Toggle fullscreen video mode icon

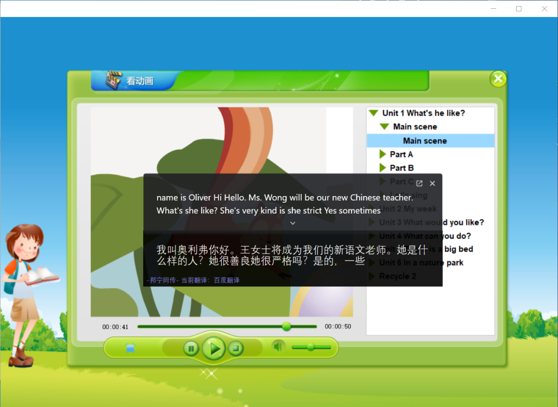[130, 348]
